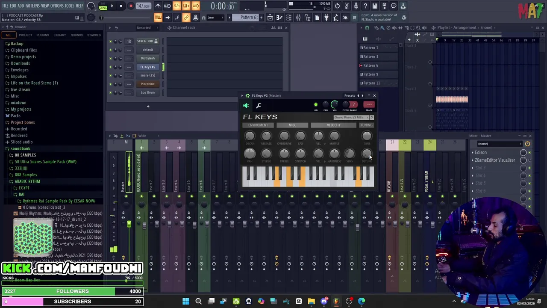This screenshot has width=547, height=308.
Task: Adjust the FL Keys PAN knob at top
Action: [325, 105]
